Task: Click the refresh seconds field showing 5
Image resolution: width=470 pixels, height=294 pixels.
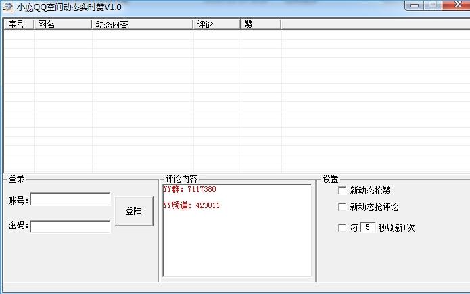Action: point(368,227)
